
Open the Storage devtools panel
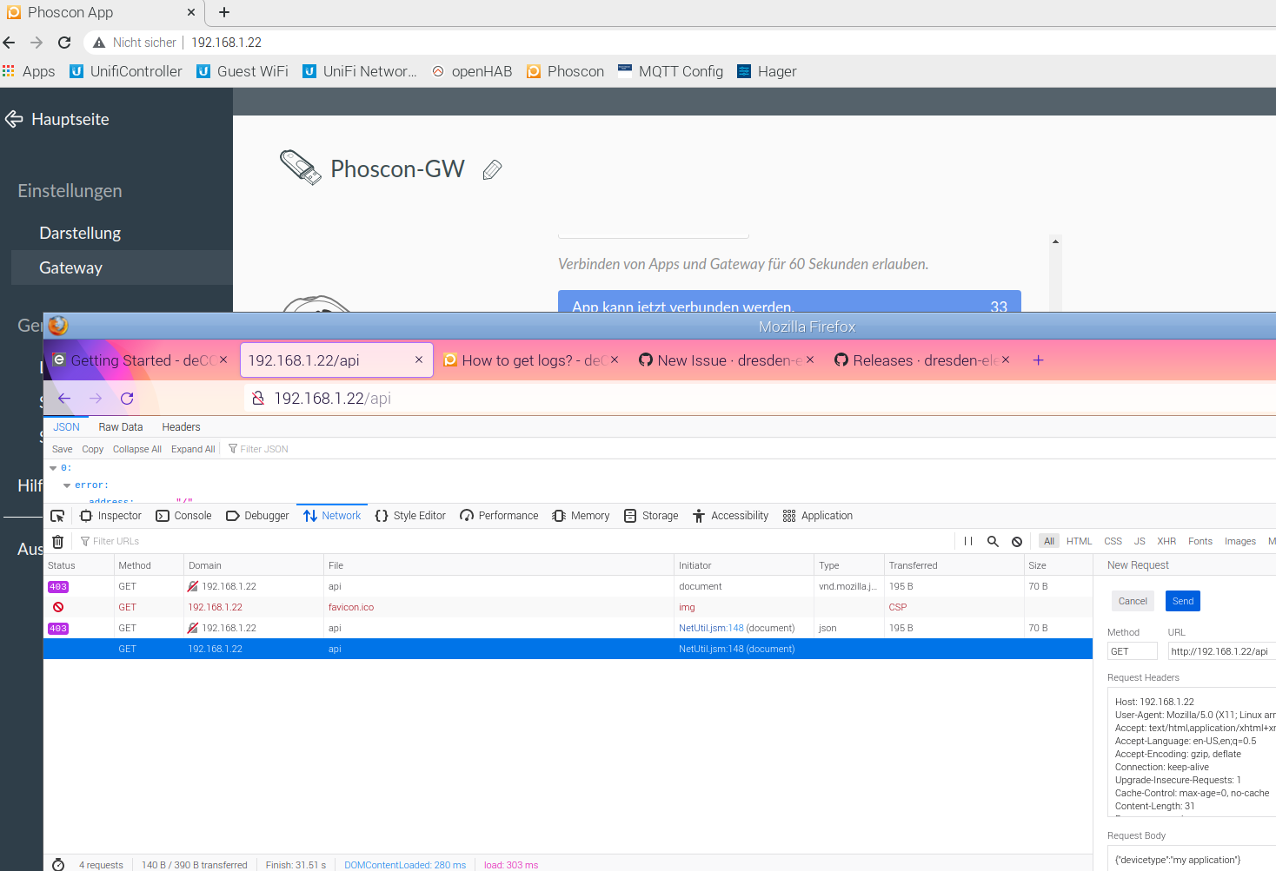(650, 515)
